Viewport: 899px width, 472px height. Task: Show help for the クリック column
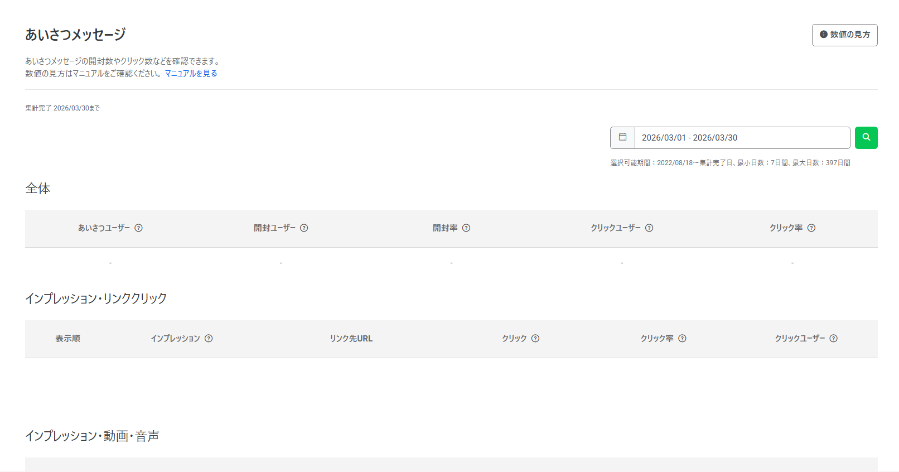click(535, 338)
